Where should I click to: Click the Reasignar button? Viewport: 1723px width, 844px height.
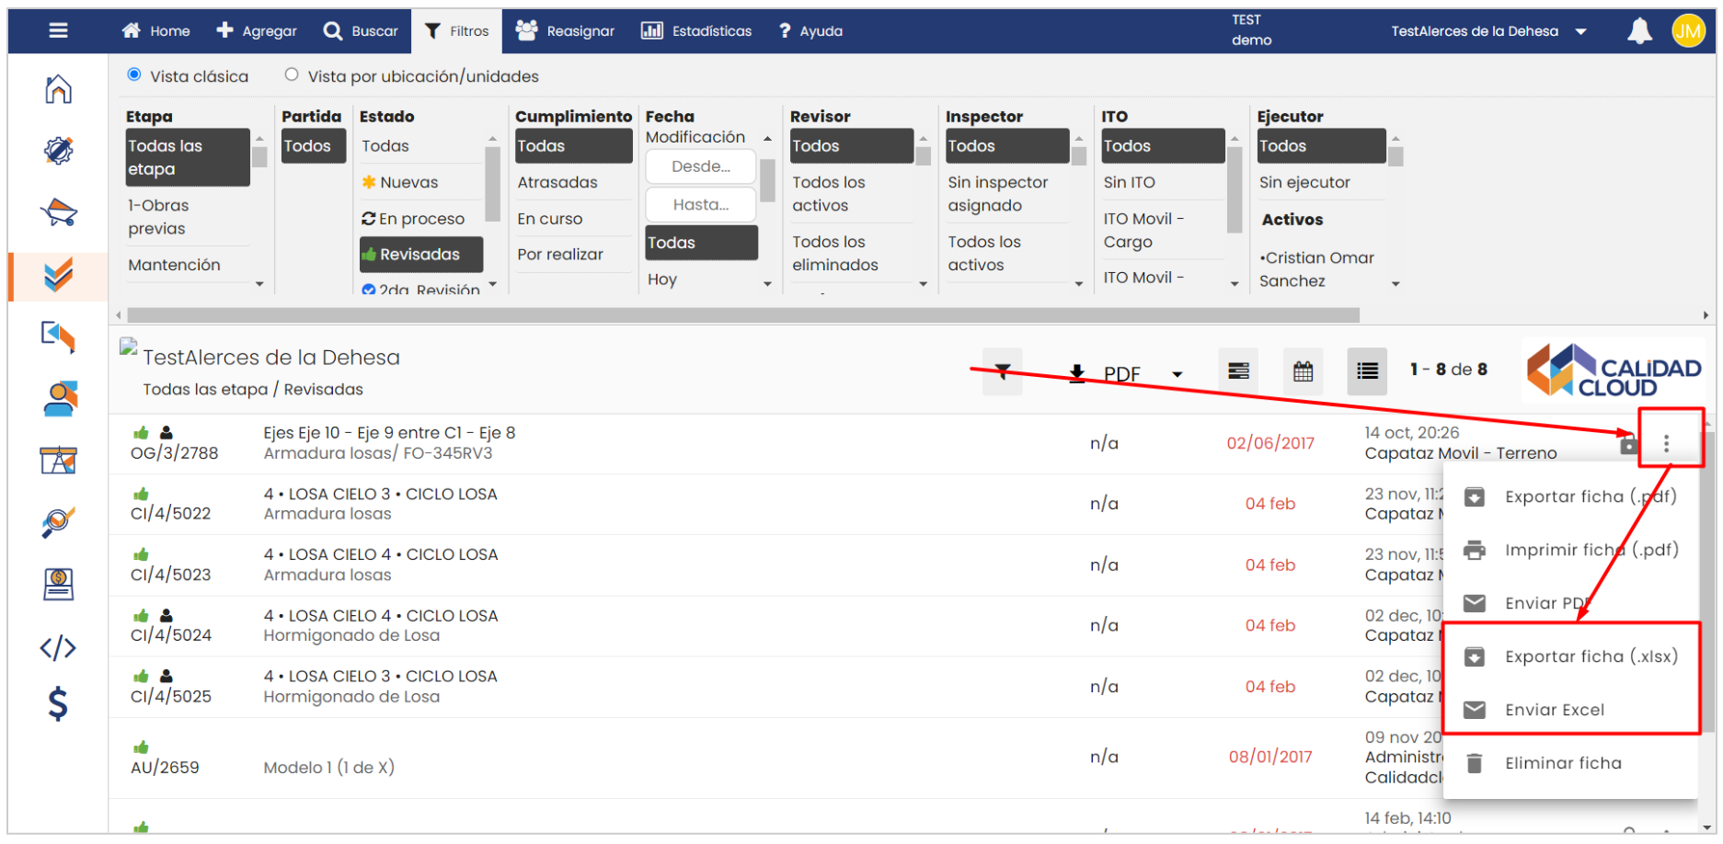(x=565, y=31)
